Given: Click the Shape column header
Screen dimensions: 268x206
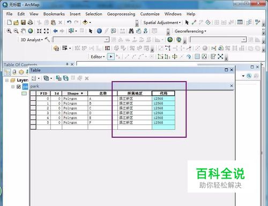Looking at the screenshot, I should 75,93.
